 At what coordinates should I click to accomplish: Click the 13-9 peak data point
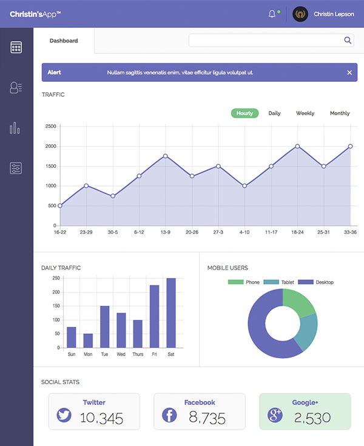click(166, 156)
